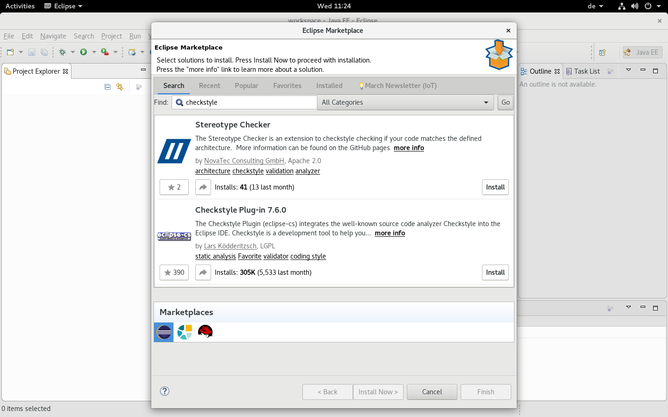The height and width of the screenshot is (417, 668).
Task: Click the March Newsletter (IoT) lightbulb toggle
Action: [x=361, y=85]
